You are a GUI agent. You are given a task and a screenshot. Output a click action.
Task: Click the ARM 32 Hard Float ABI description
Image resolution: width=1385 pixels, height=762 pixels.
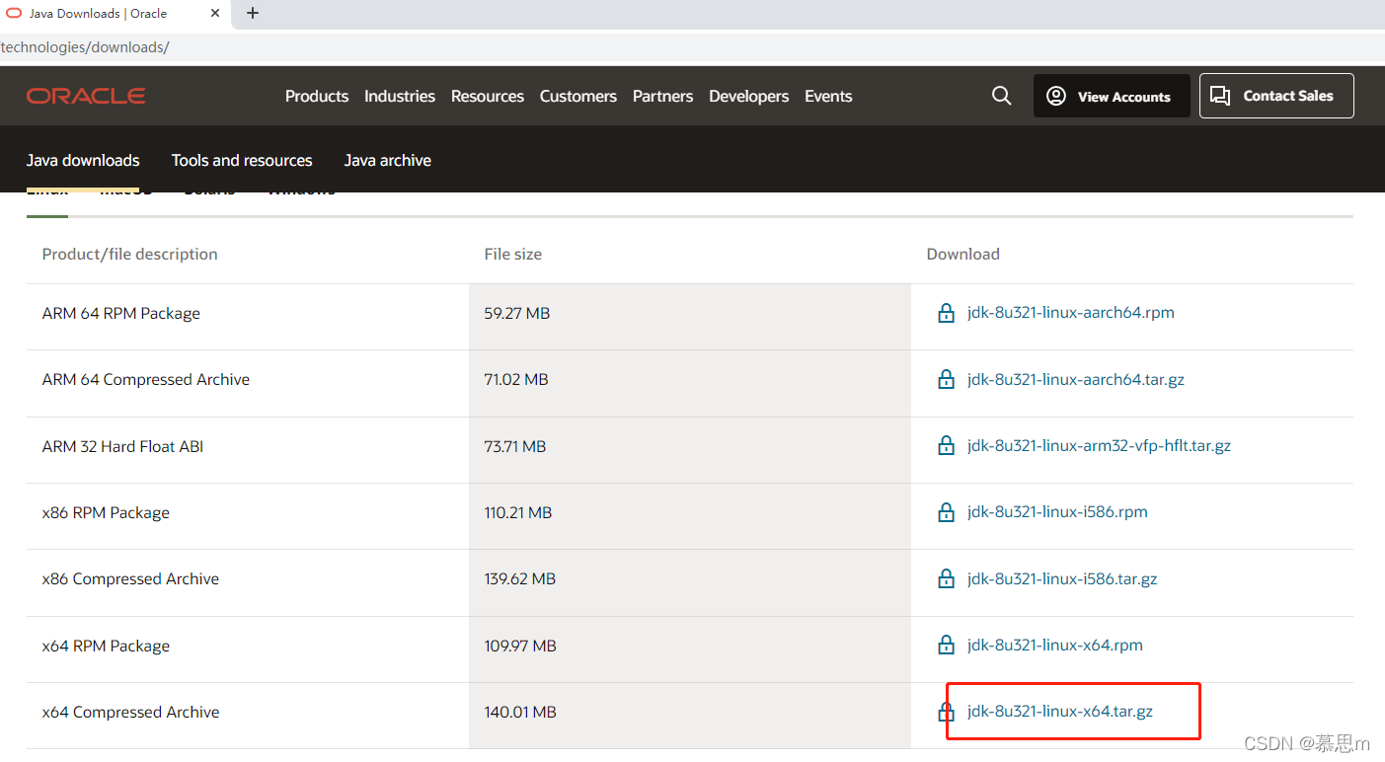122,446
